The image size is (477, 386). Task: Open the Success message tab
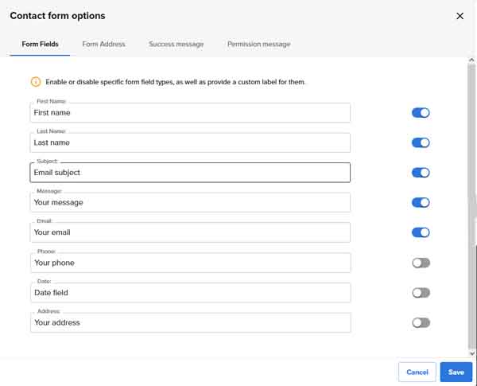coord(176,45)
